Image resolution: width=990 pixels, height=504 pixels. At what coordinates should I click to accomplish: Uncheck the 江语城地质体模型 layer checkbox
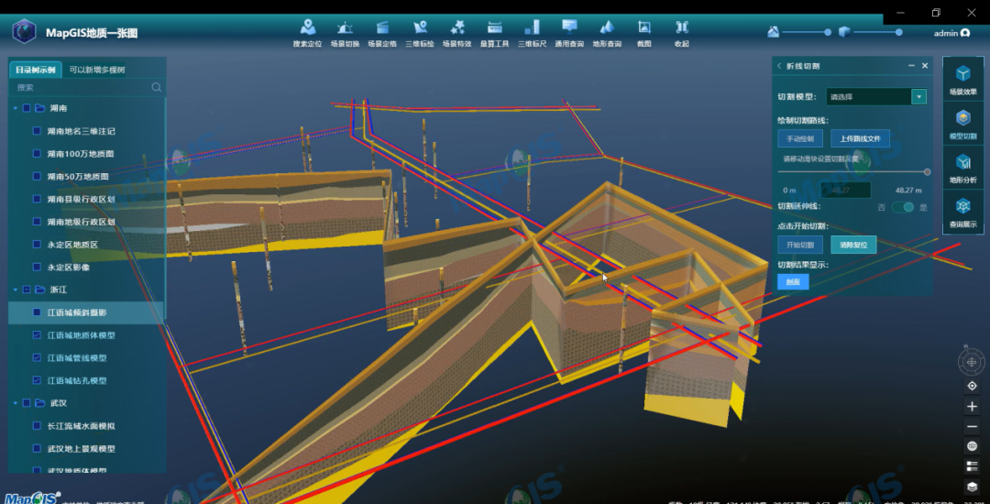(37, 335)
